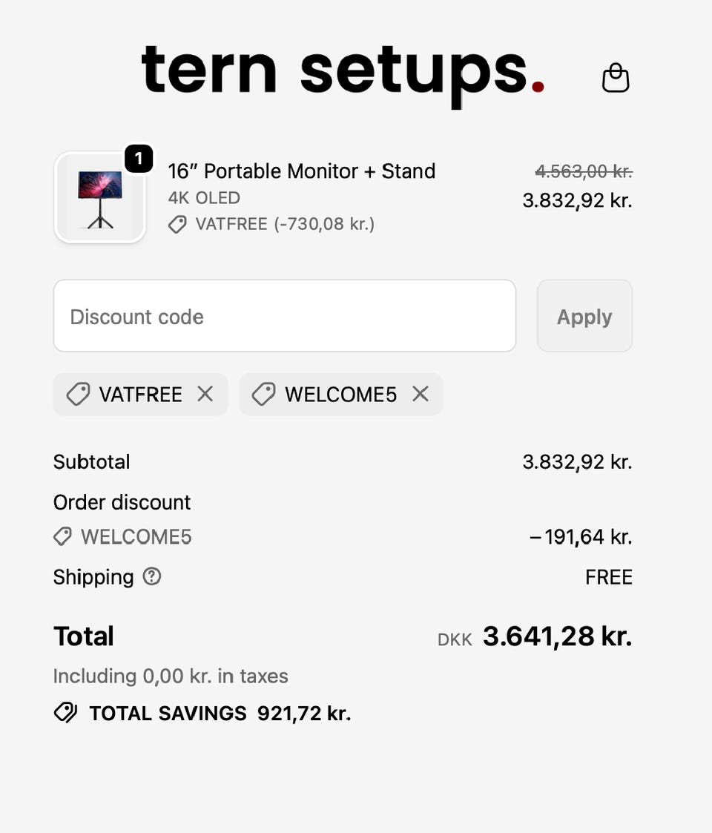Focus the Discount code input field
This screenshot has height=833, width=712.
pos(285,316)
